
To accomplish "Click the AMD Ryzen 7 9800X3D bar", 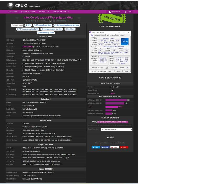I will tap(109, 113).
